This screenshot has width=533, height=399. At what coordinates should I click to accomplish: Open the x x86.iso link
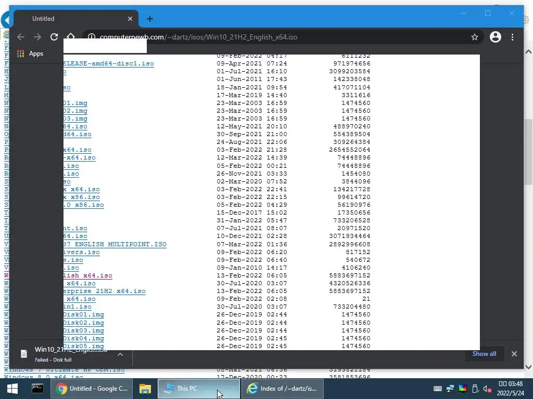coord(82,197)
